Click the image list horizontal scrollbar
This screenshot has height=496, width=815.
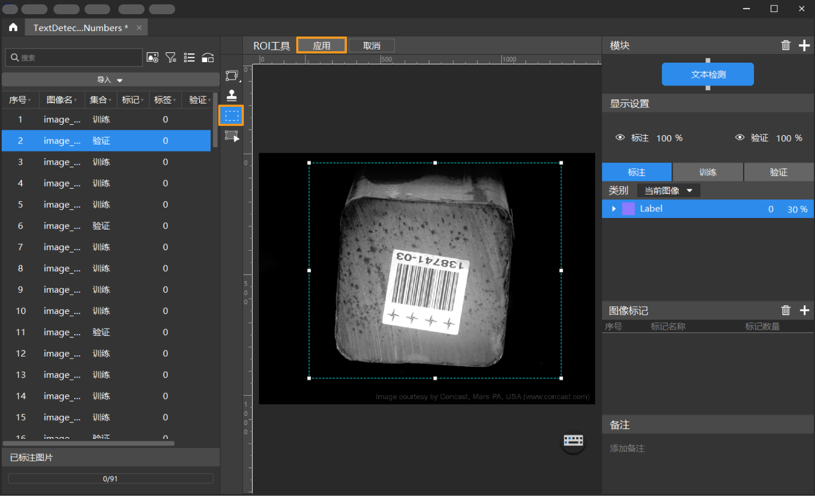[x=89, y=444]
